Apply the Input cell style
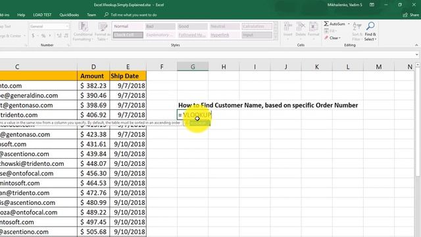421x237 pixels. [x=257, y=35]
